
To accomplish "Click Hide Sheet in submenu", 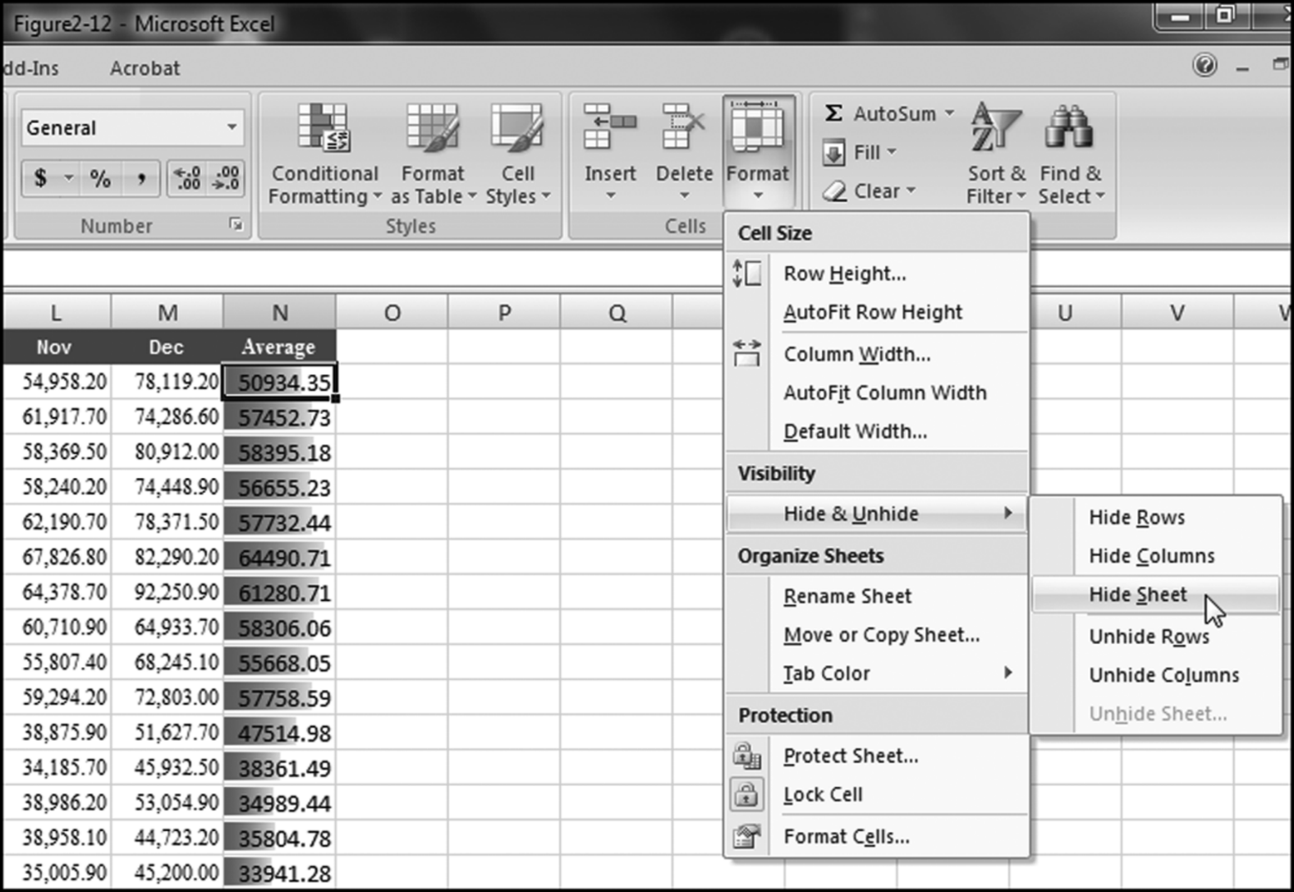I will click(1155, 595).
